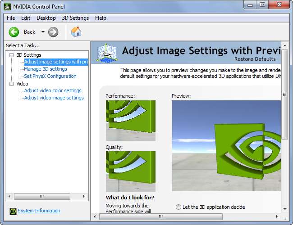Click the 'Quality:' label
The width and height of the screenshot is (293, 225).
coord(114,147)
